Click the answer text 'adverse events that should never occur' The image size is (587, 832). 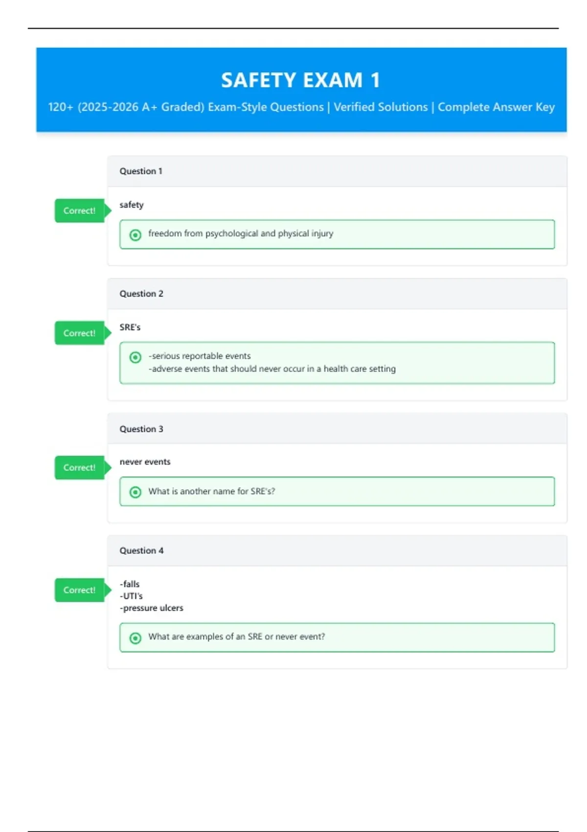(273, 369)
